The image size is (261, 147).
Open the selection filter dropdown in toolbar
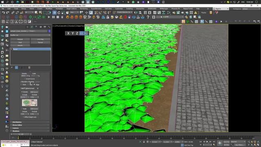(x=29, y=13)
